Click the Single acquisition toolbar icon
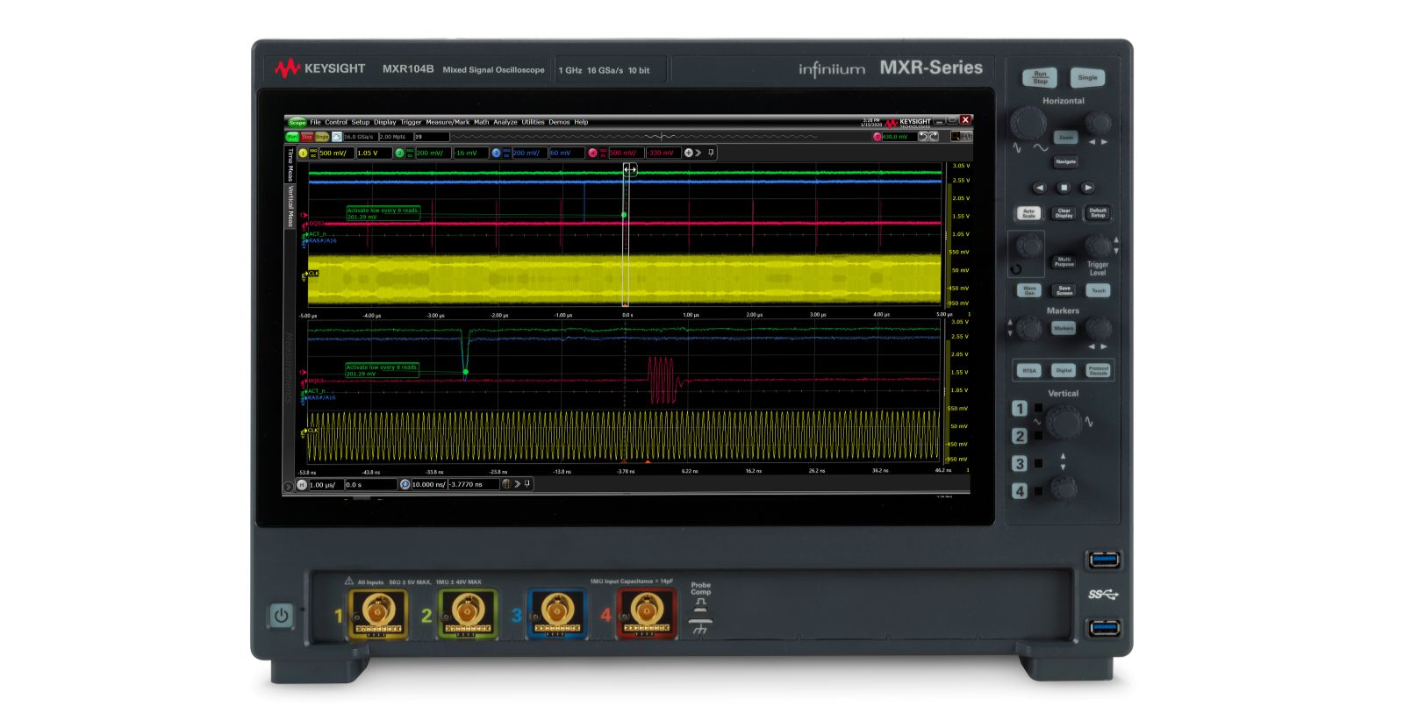This screenshot has width=1404, height=706. pos(321,137)
